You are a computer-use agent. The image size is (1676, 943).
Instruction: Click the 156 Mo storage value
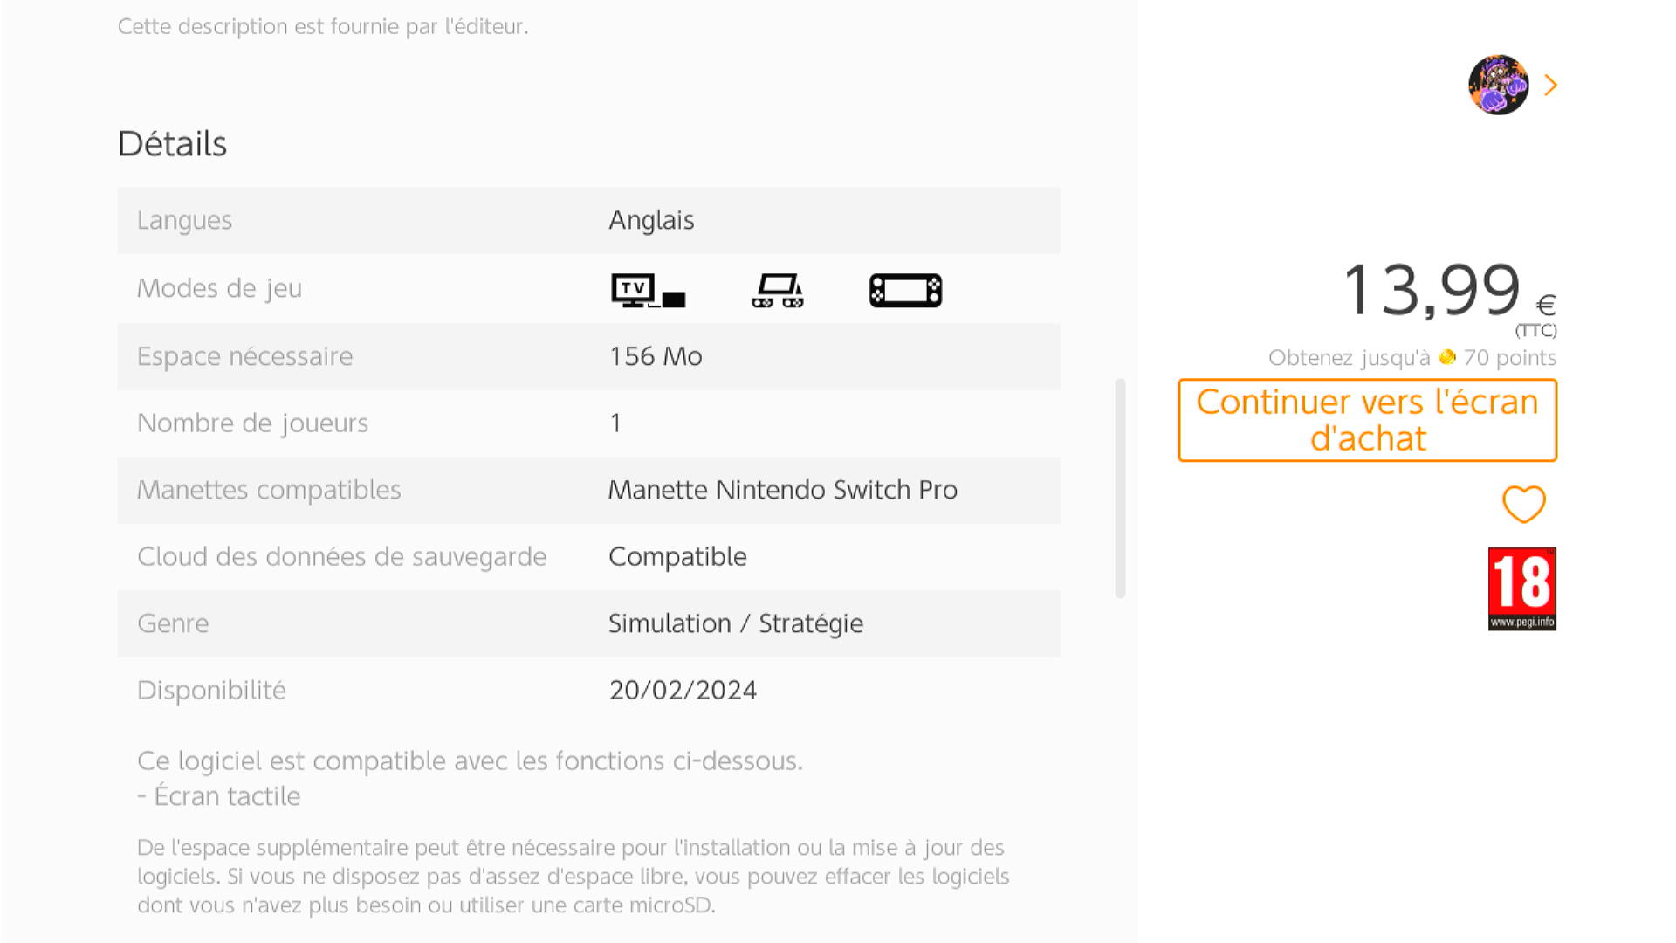[655, 356]
